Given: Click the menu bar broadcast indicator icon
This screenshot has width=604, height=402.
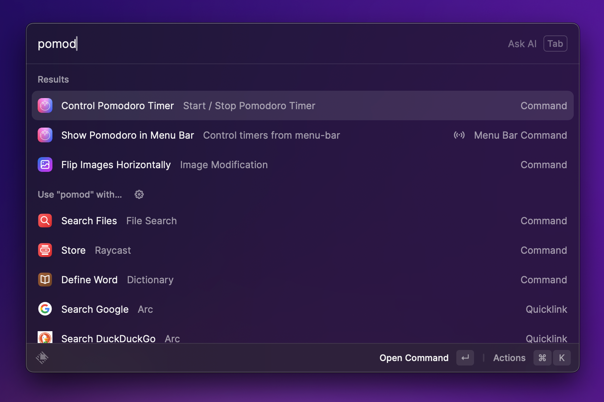Looking at the screenshot, I should [x=459, y=135].
